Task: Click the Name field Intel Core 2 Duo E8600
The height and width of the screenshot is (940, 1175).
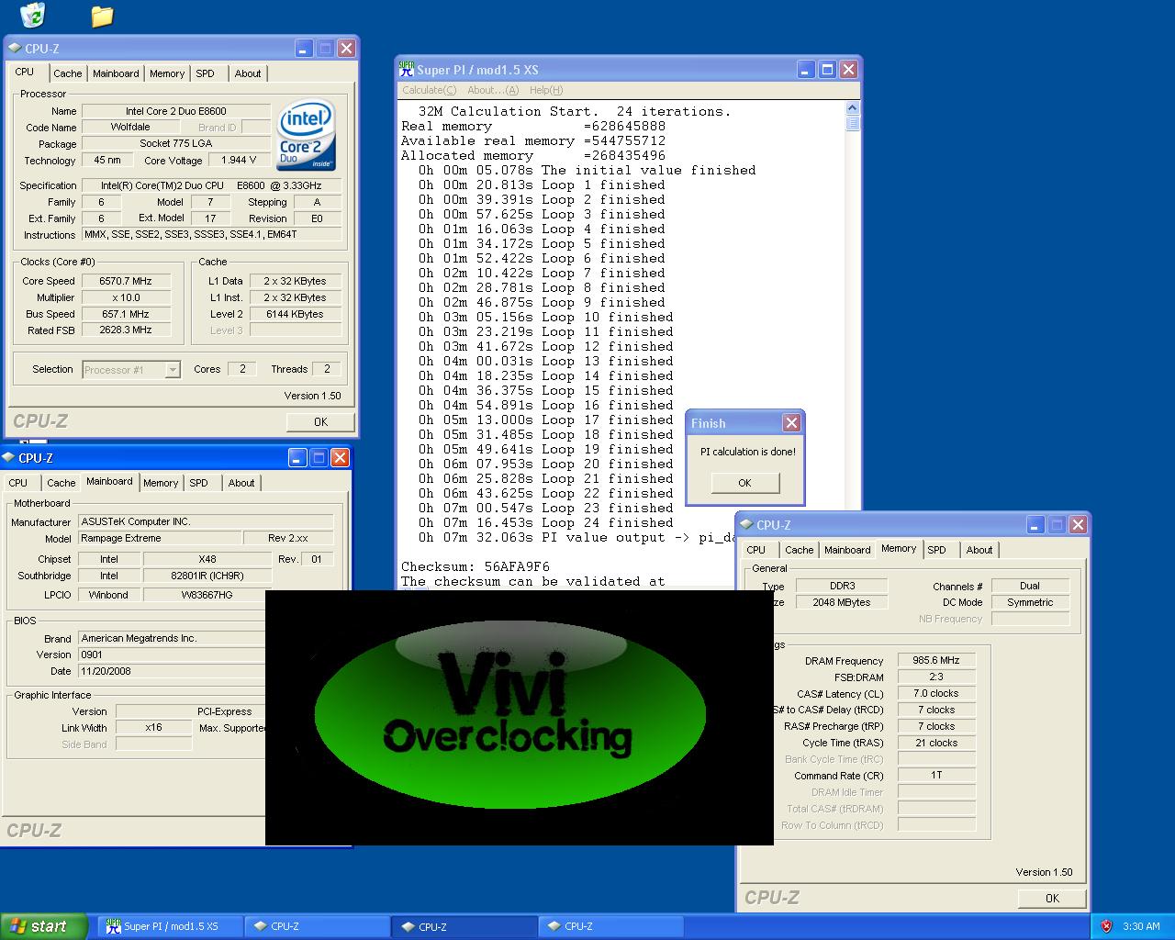Action: [176, 111]
